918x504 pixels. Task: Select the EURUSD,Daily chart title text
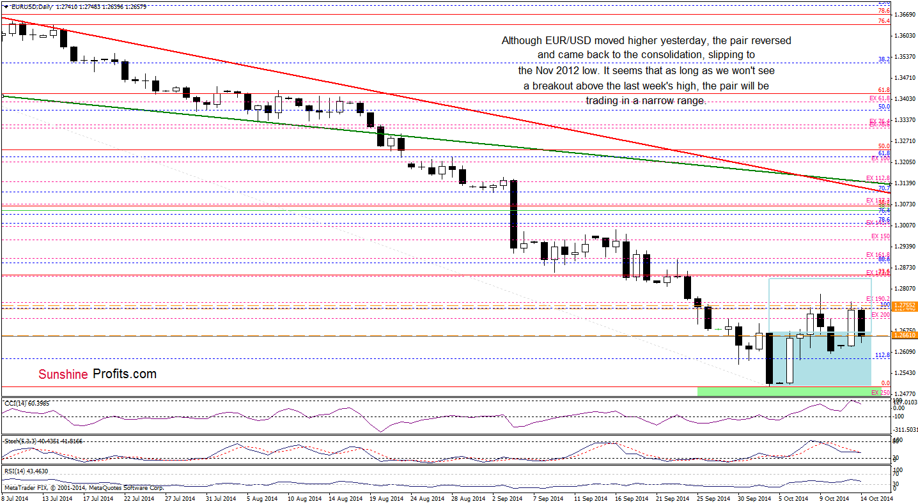click(31, 6)
